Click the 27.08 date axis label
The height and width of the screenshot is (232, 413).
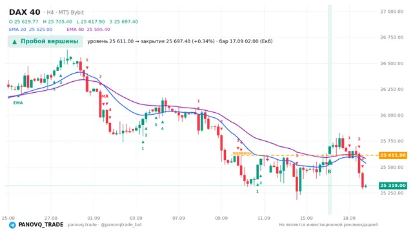tap(51, 218)
